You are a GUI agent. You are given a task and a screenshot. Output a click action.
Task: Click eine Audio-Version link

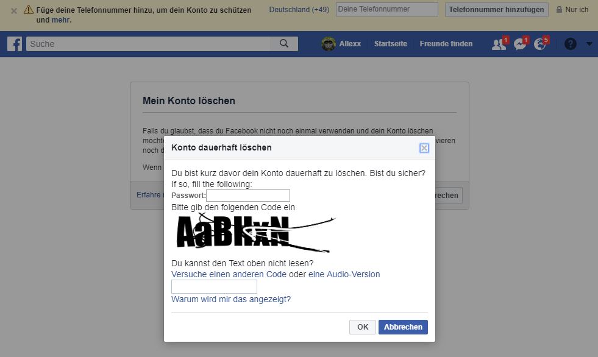click(x=344, y=274)
